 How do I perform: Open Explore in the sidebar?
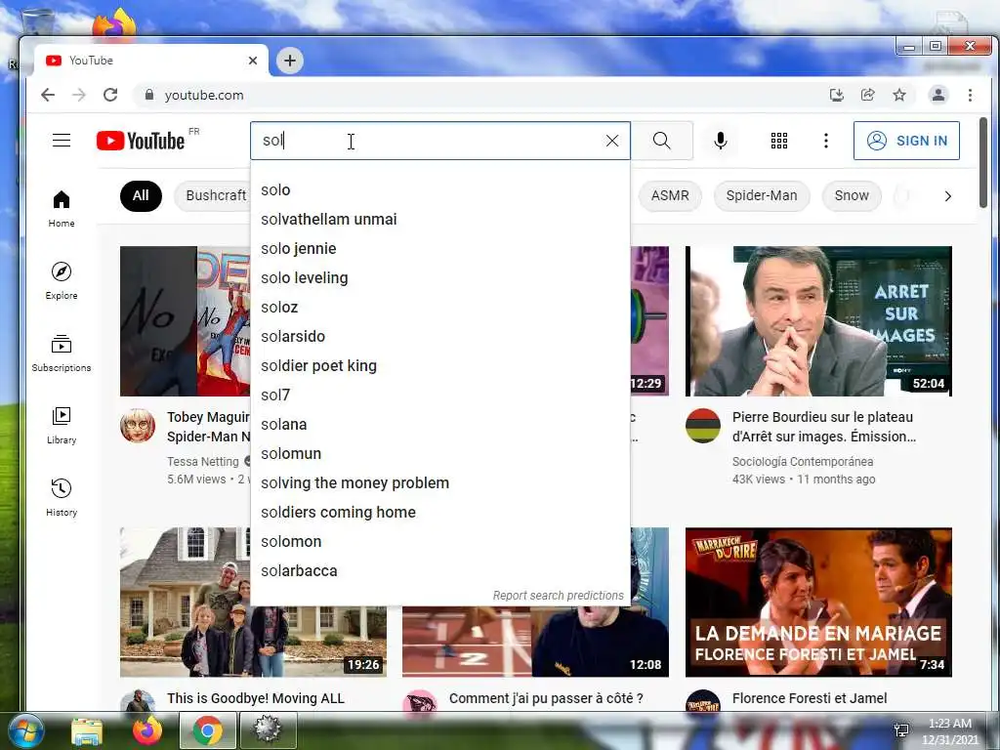(x=62, y=281)
